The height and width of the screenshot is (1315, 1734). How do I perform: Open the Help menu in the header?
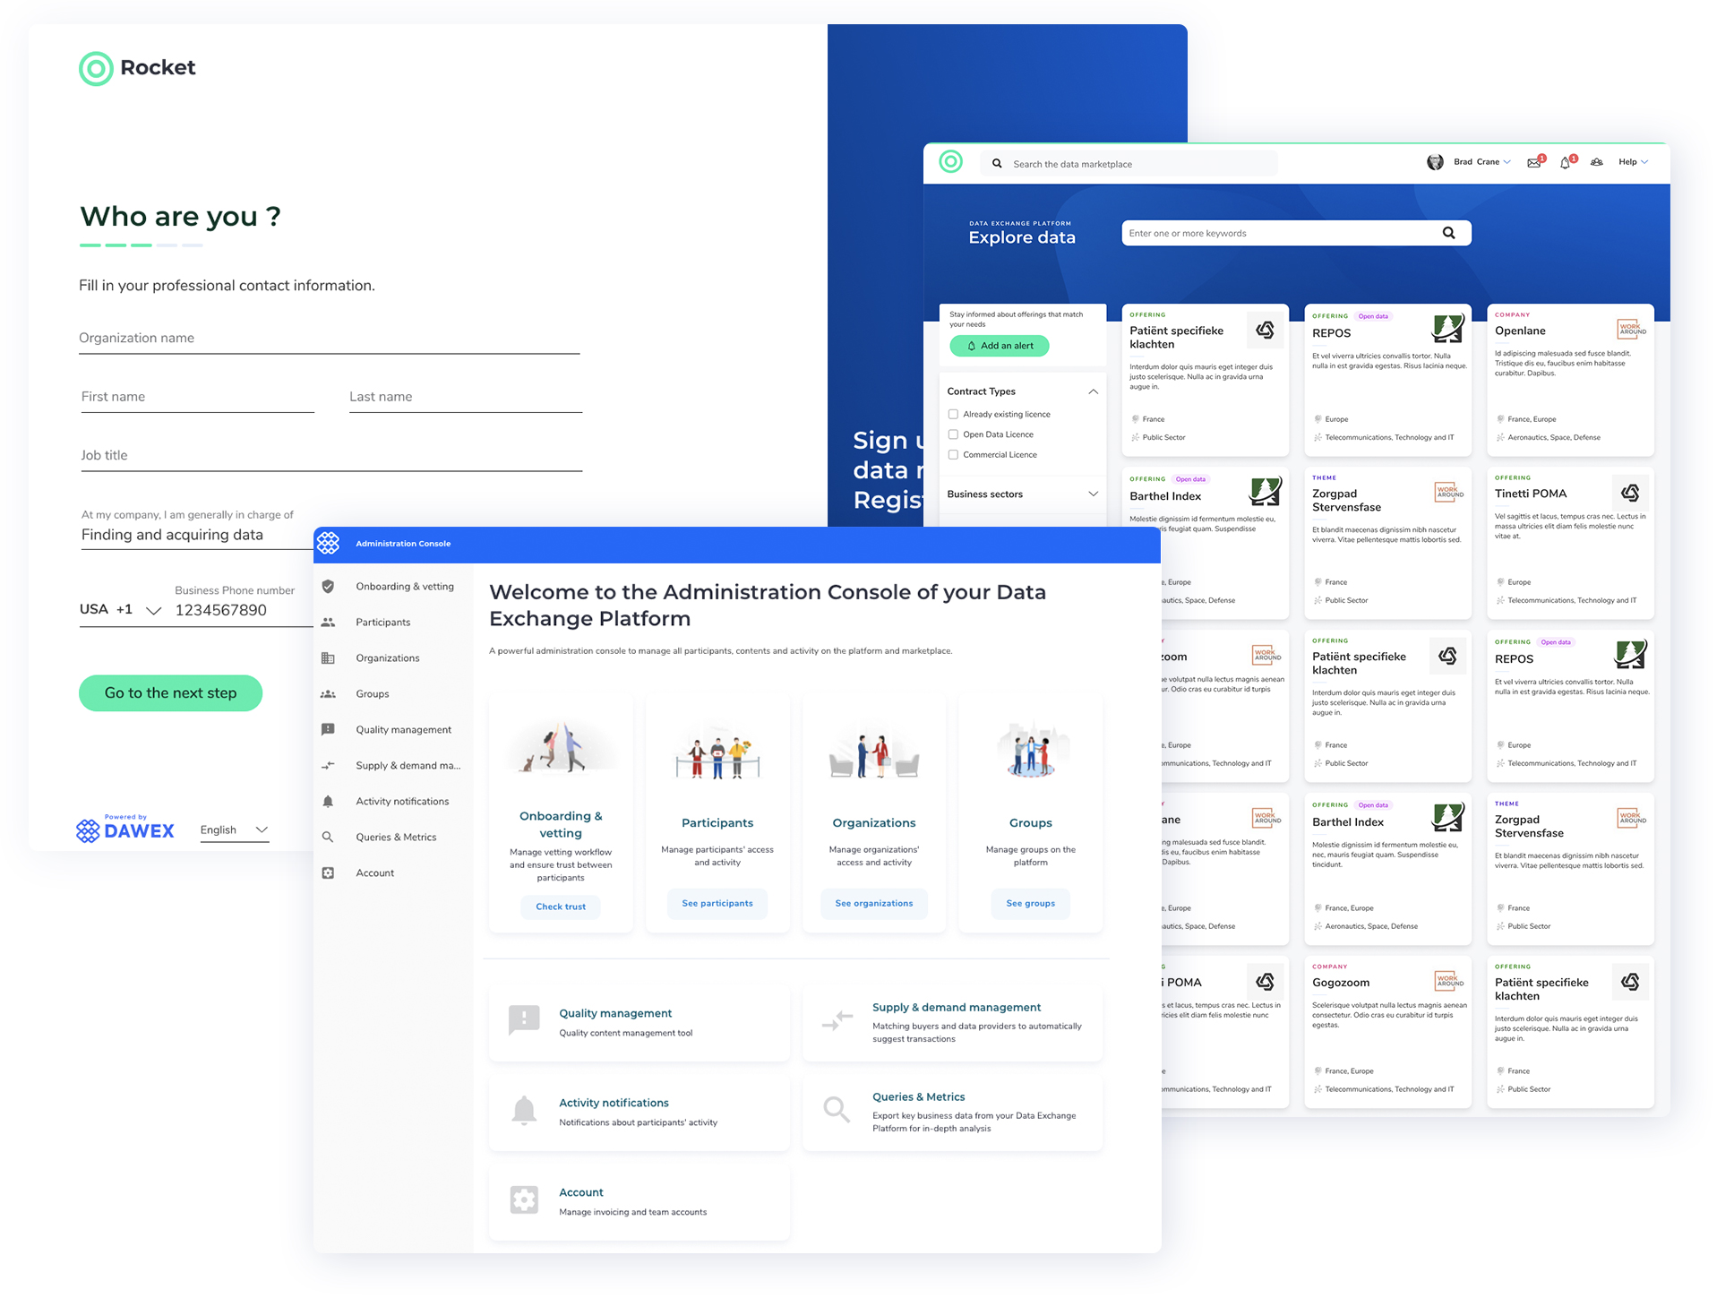[x=1632, y=162]
